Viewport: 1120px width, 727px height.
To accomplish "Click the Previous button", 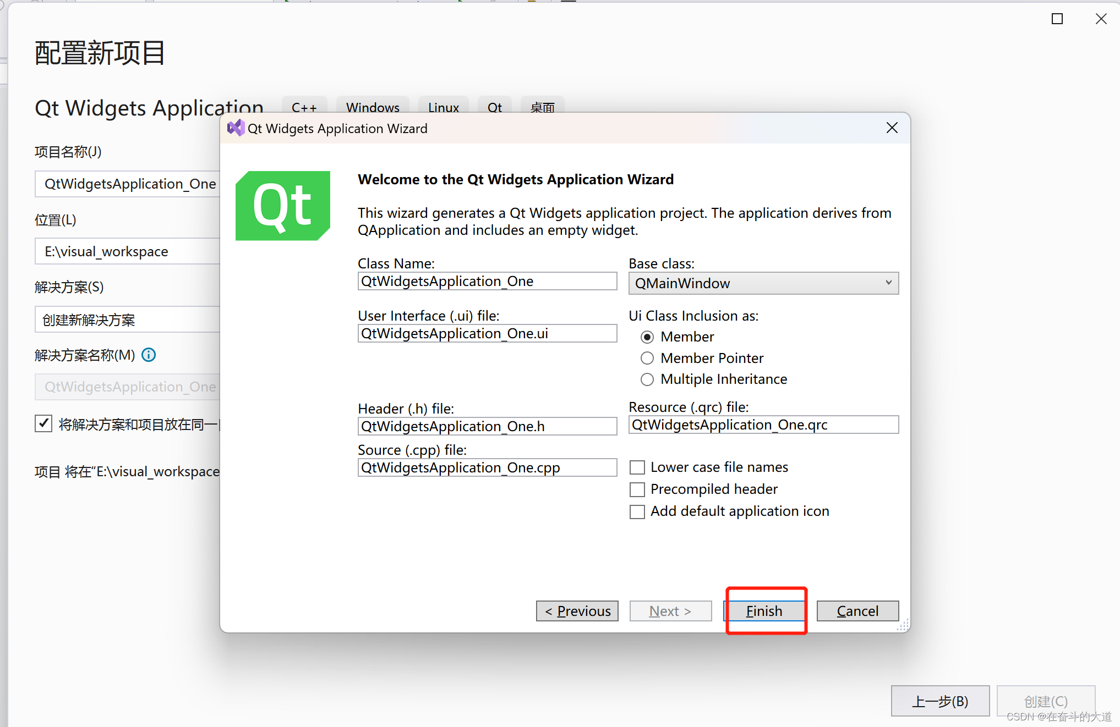I will coord(577,611).
